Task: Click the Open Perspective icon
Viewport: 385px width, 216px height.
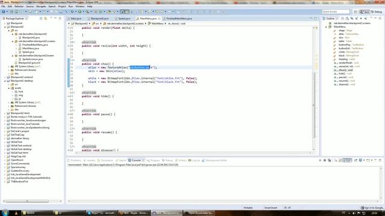Action: (x=356, y=12)
